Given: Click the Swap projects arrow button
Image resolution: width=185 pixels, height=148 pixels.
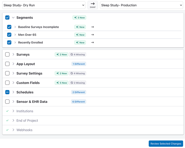Looking at the screenshot, I should pos(93,5).
